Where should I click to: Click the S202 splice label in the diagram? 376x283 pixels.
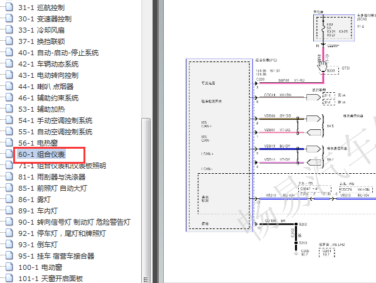(x=303, y=225)
